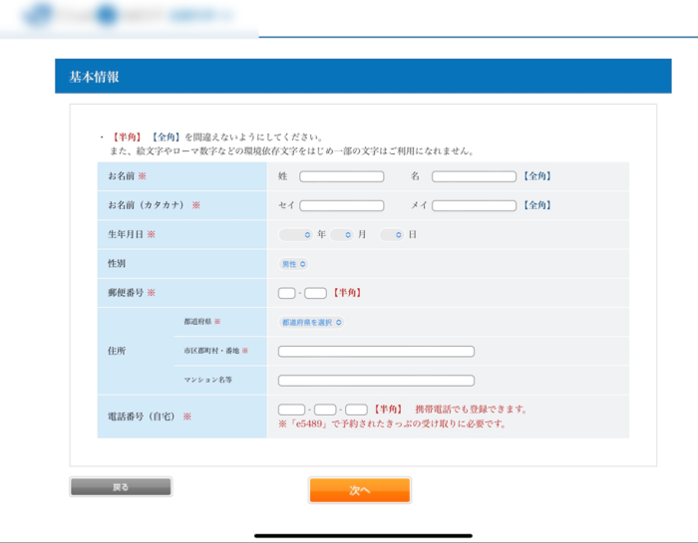Open the 都道府県を選択 prefecture dropdown
The width and height of the screenshot is (698, 543).
coord(311,323)
